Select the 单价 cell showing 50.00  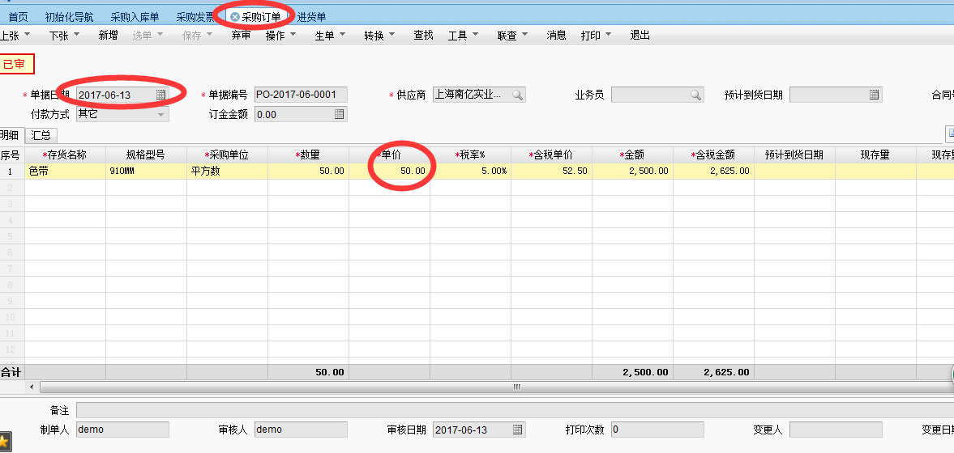coord(390,171)
